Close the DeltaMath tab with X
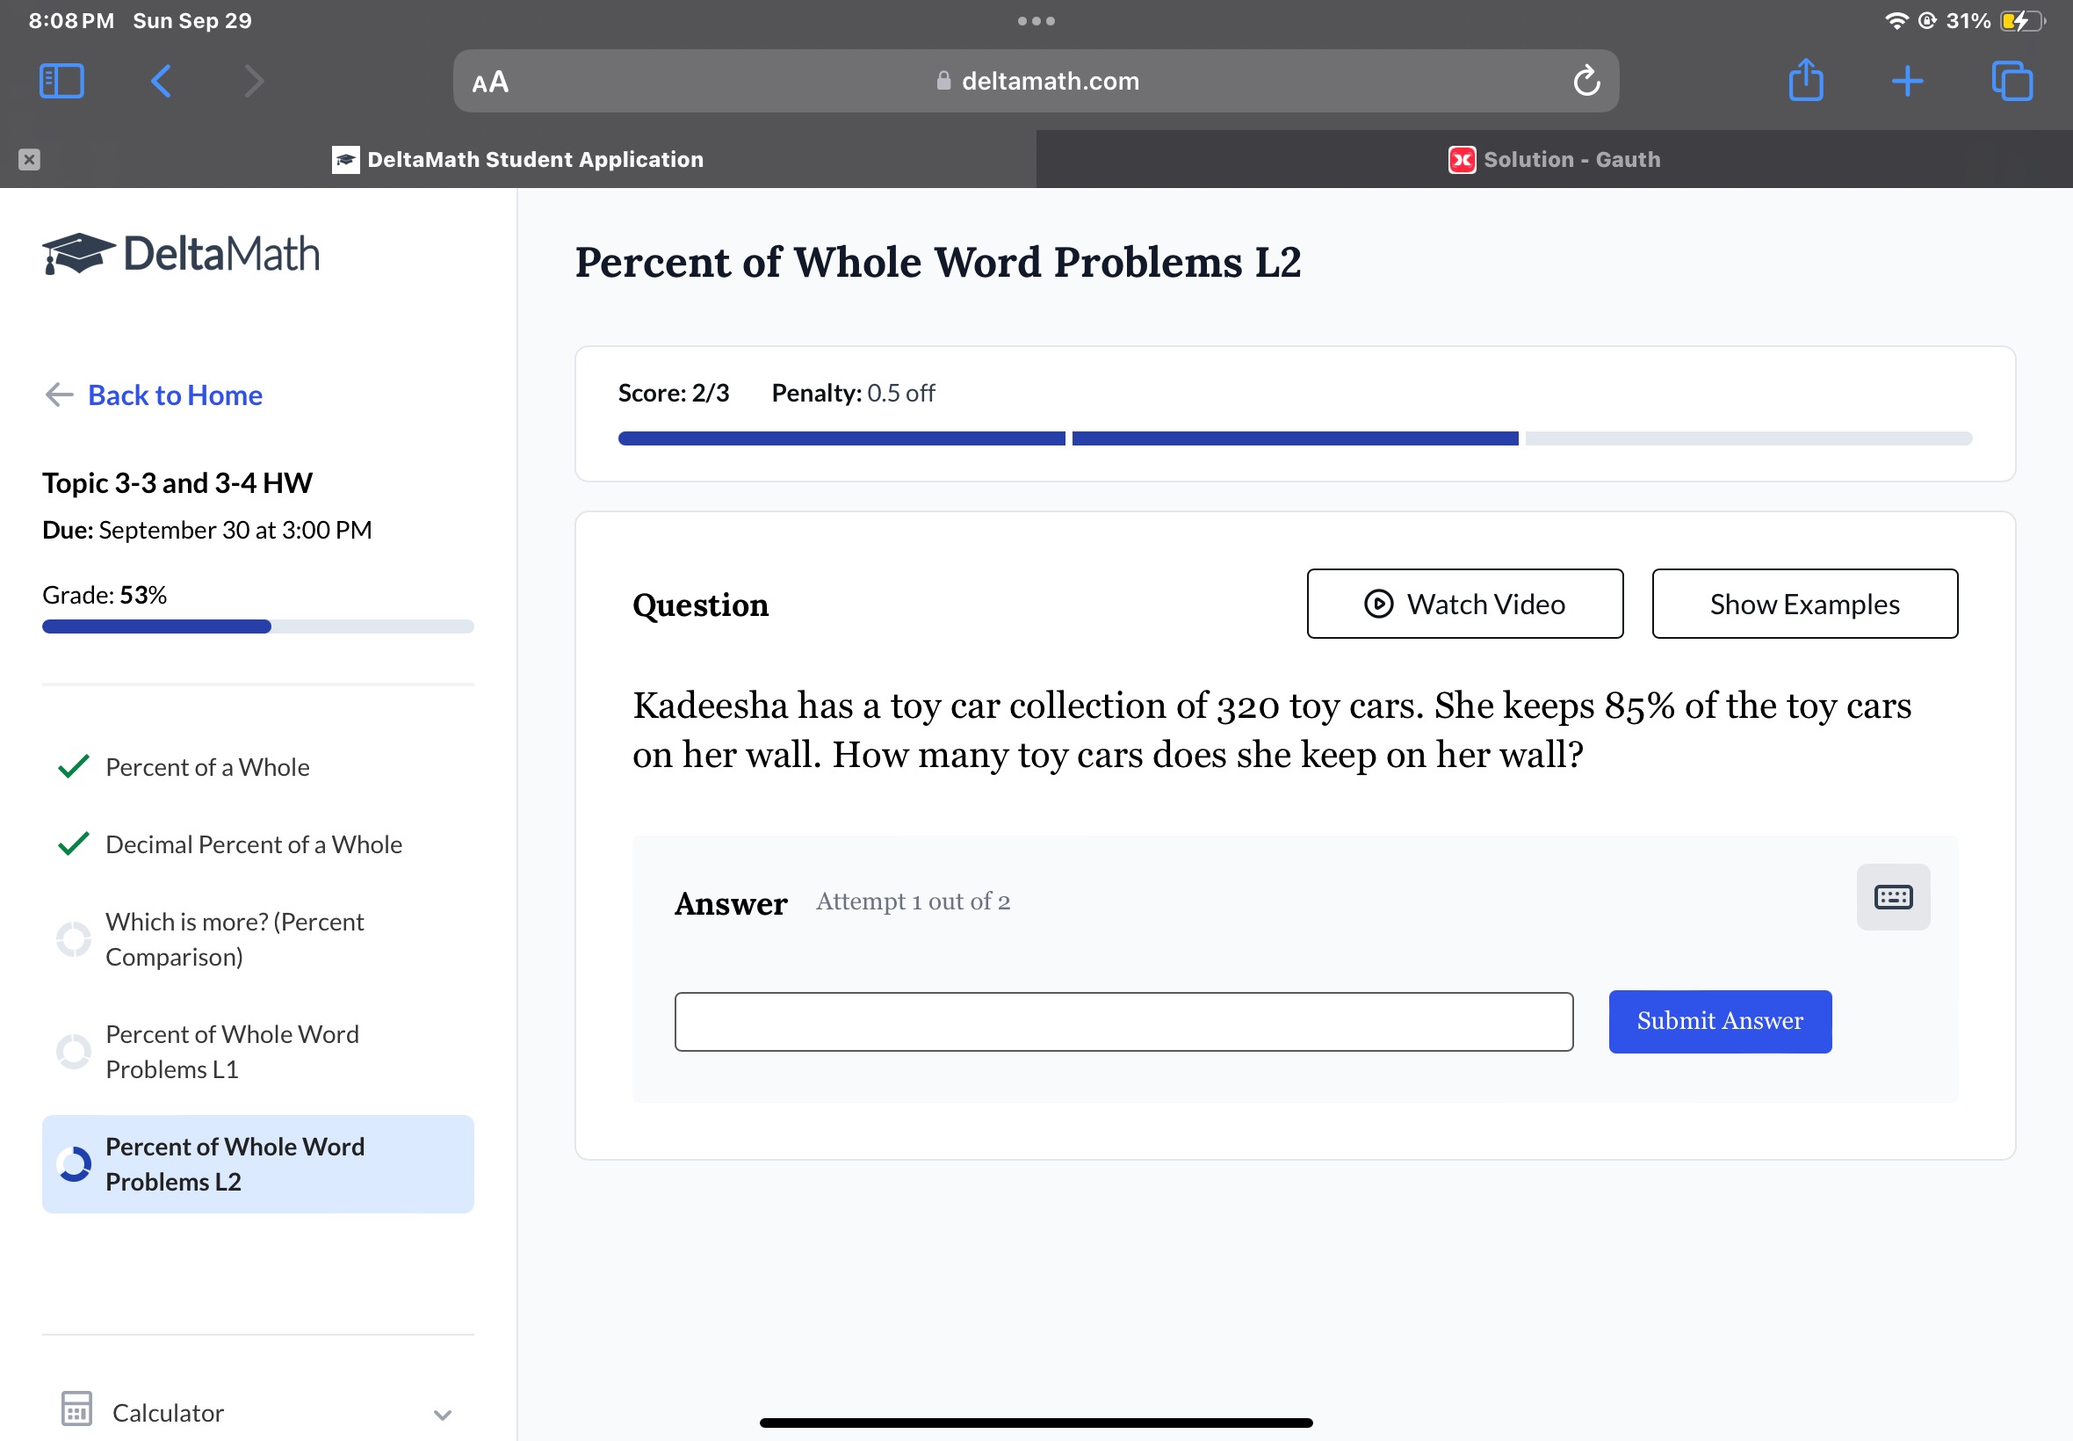This screenshot has width=2073, height=1441. coord(29,160)
